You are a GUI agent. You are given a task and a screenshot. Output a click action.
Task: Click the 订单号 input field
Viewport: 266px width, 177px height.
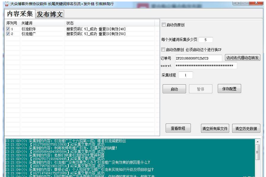pyautogui.click(x=199, y=58)
